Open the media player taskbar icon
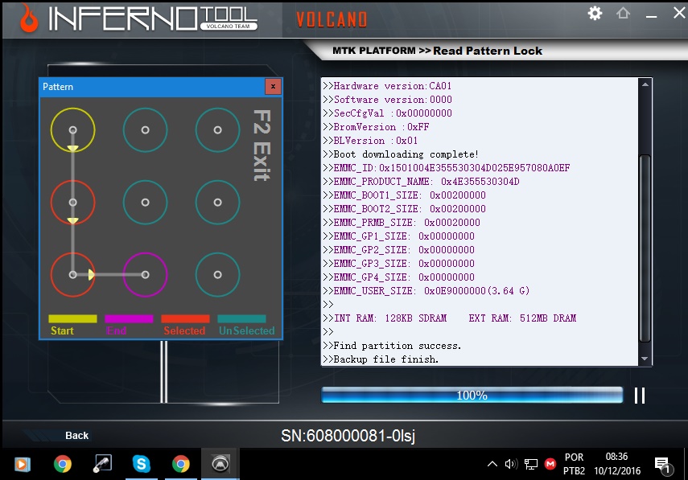This screenshot has height=480, width=688. click(x=23, y=464)
